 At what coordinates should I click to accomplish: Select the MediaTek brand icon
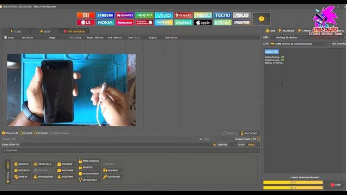[x=164, y=22]
